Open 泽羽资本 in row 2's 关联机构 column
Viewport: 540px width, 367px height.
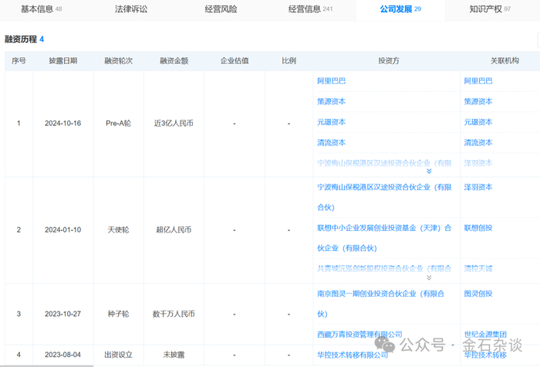coord(478,187)
